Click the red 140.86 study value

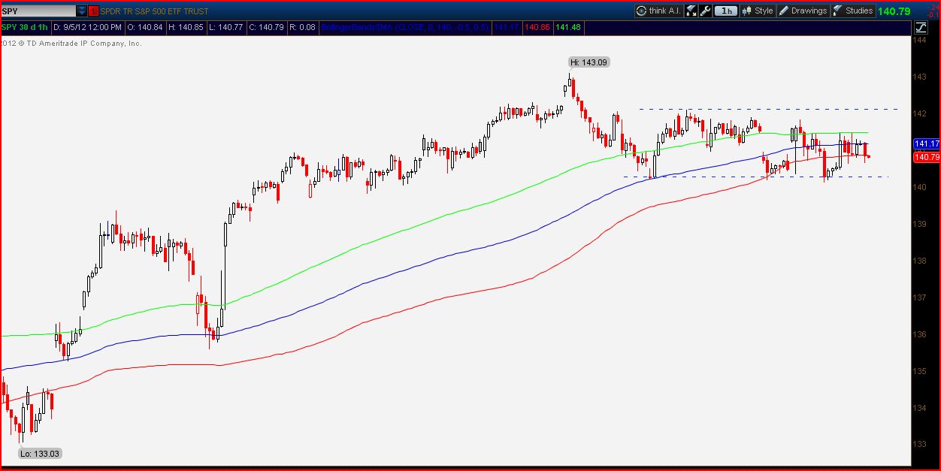[x=537, y=28]
